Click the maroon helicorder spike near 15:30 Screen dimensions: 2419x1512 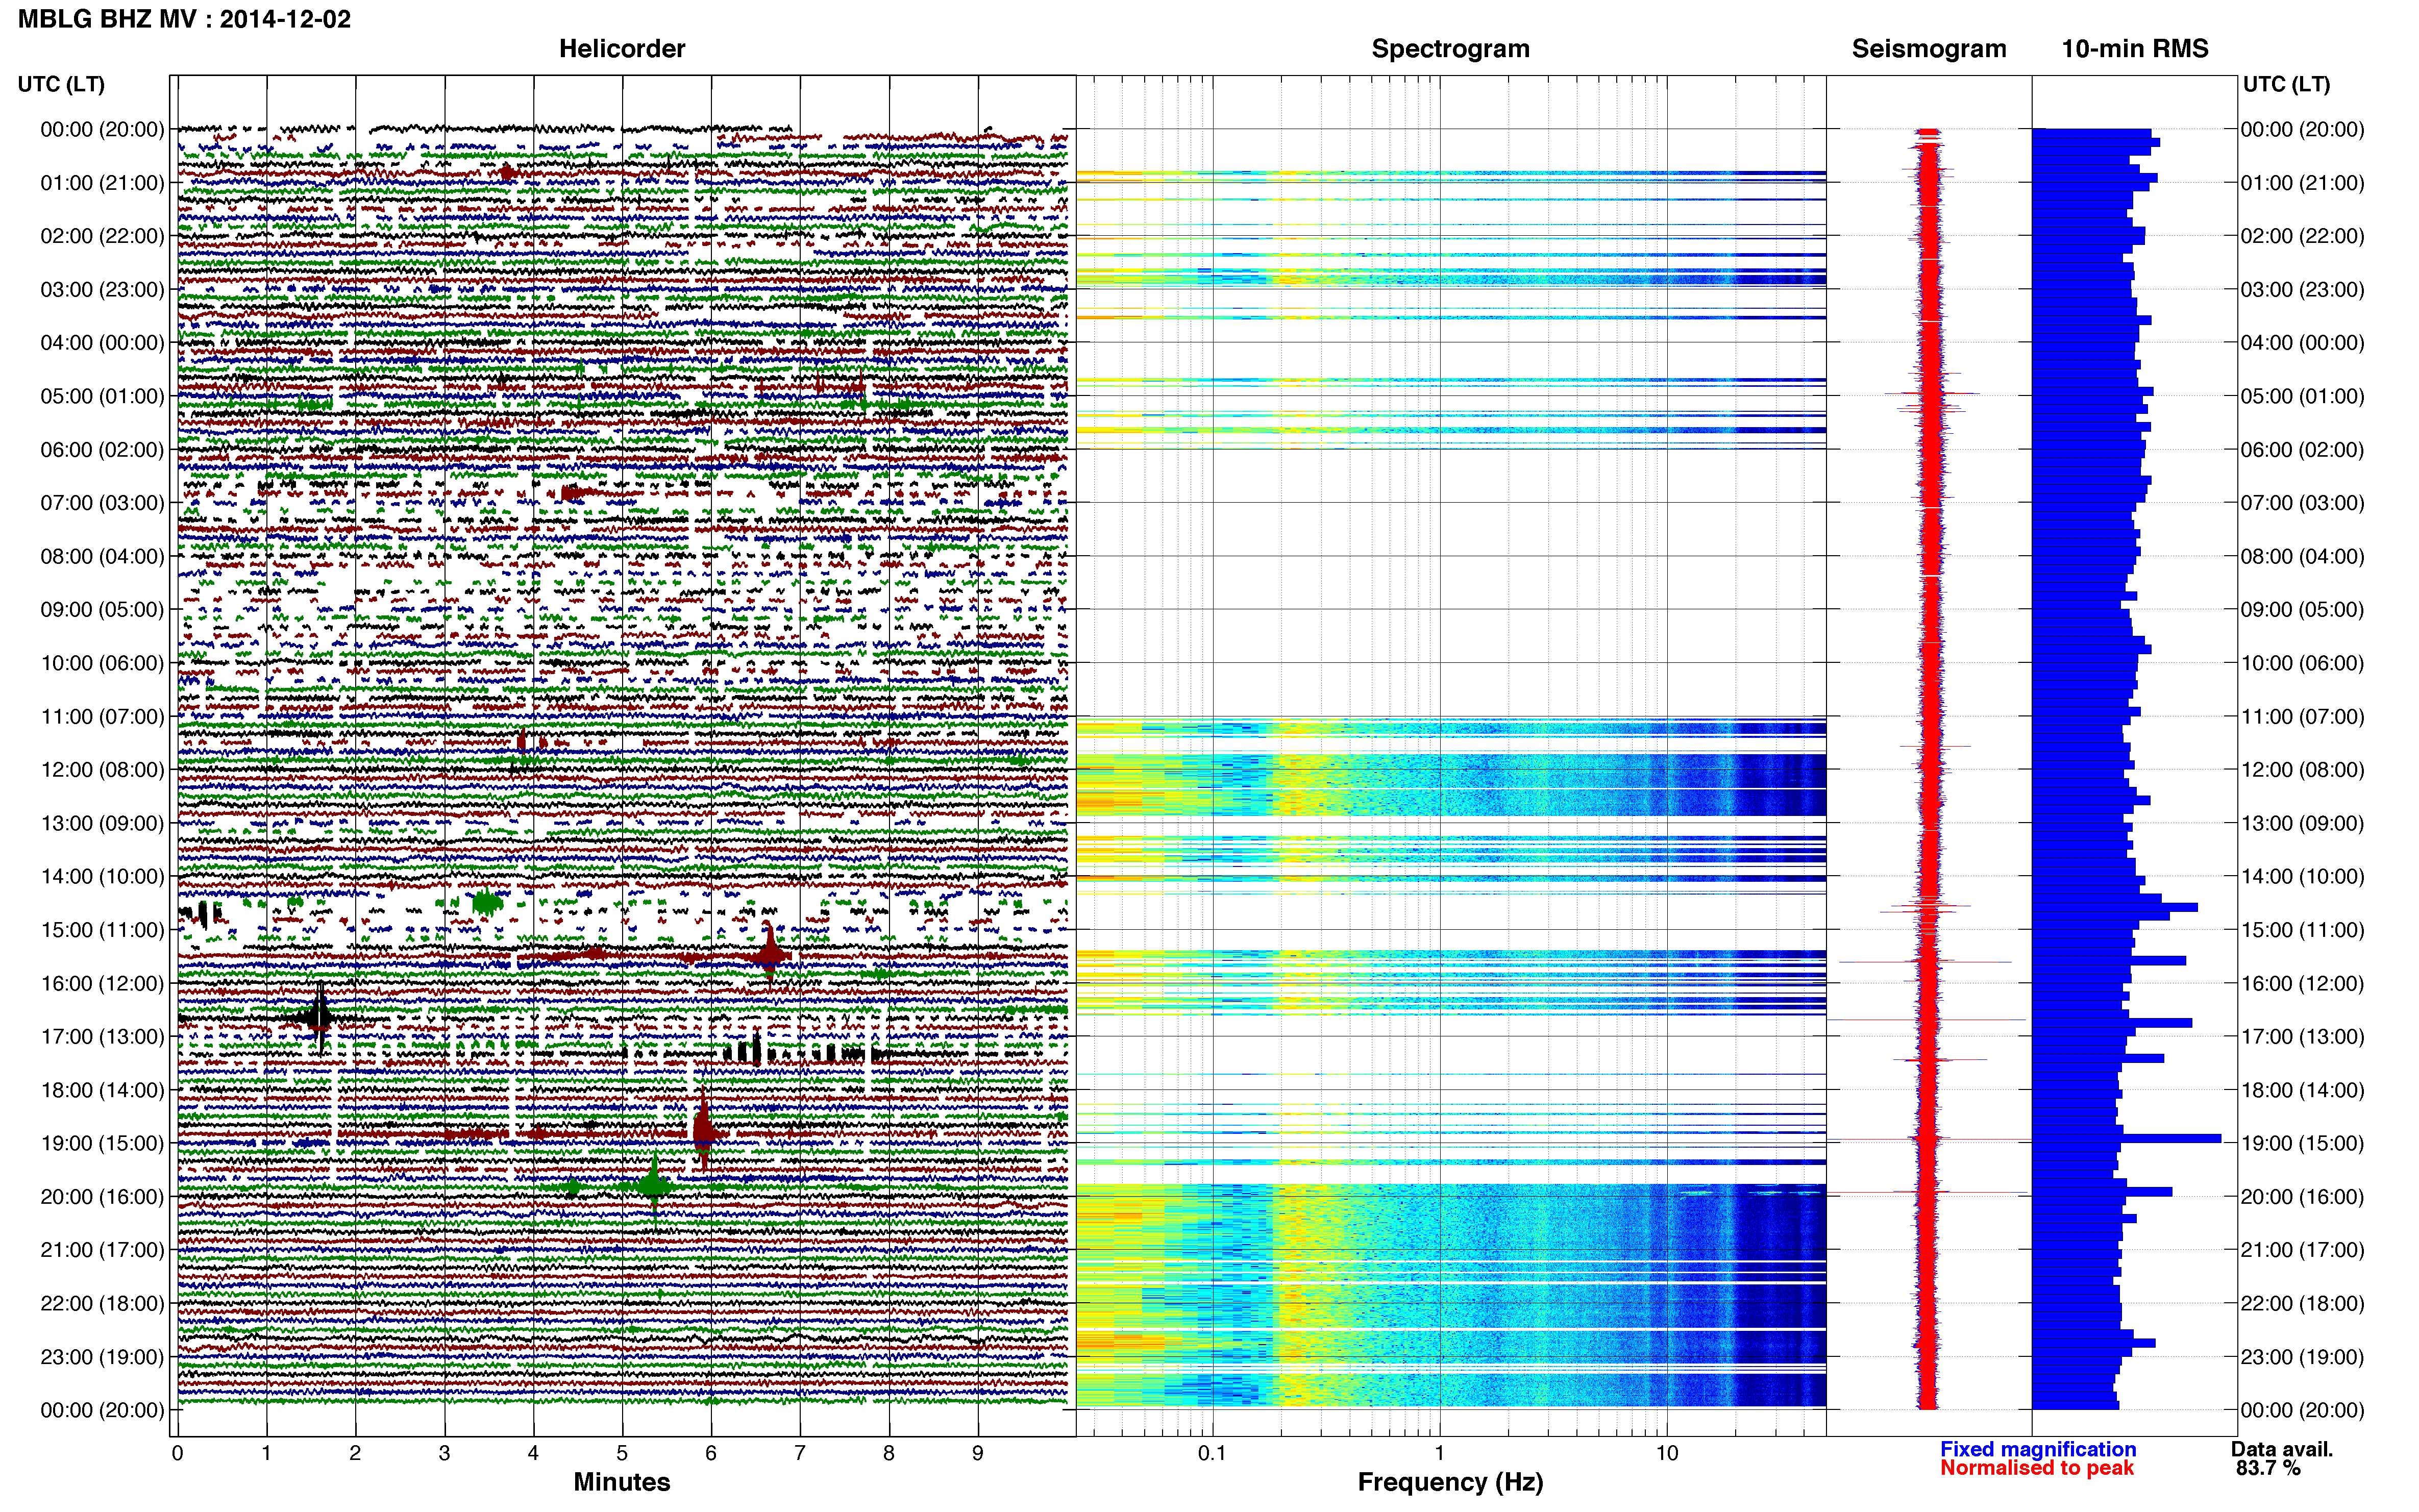770,954
